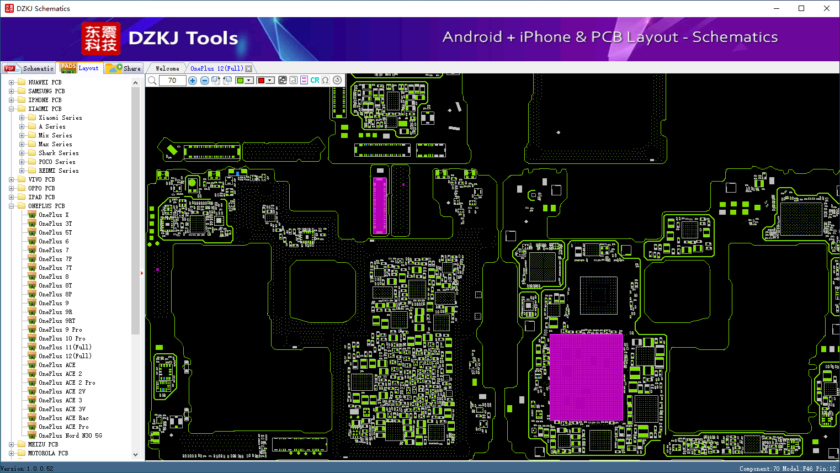Open OnePlus 12(Full) in the tree
840x473 pixels.
[65, 356]
